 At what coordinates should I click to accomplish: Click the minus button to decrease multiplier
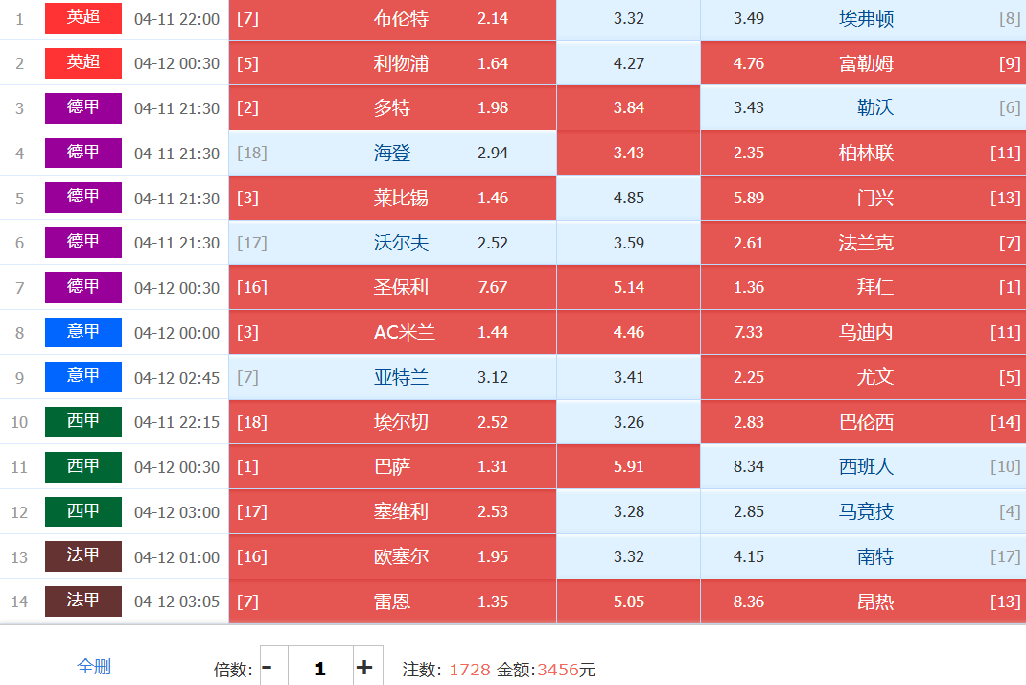pos(268,668)
